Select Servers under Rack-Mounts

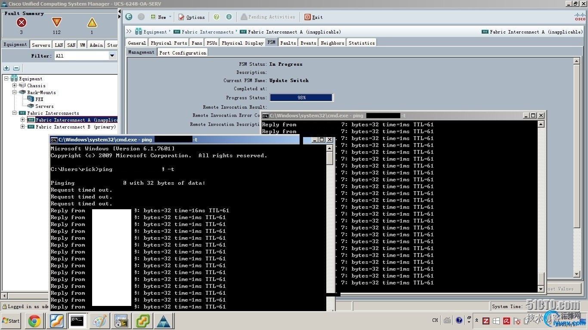(x=44, y=106)
